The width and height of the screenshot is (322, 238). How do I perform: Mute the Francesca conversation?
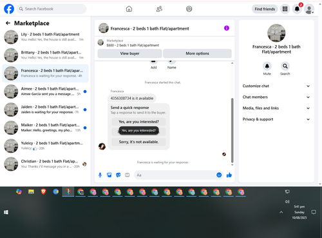point(267,66)
